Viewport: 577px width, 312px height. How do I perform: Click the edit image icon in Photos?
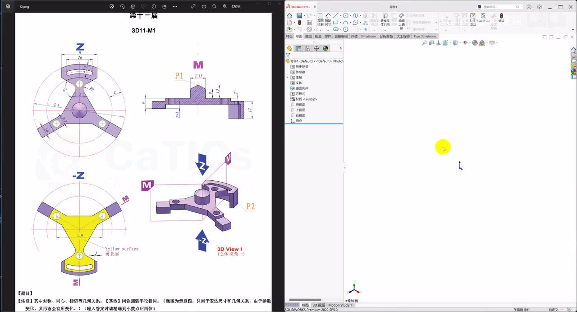tap(112, 7)
